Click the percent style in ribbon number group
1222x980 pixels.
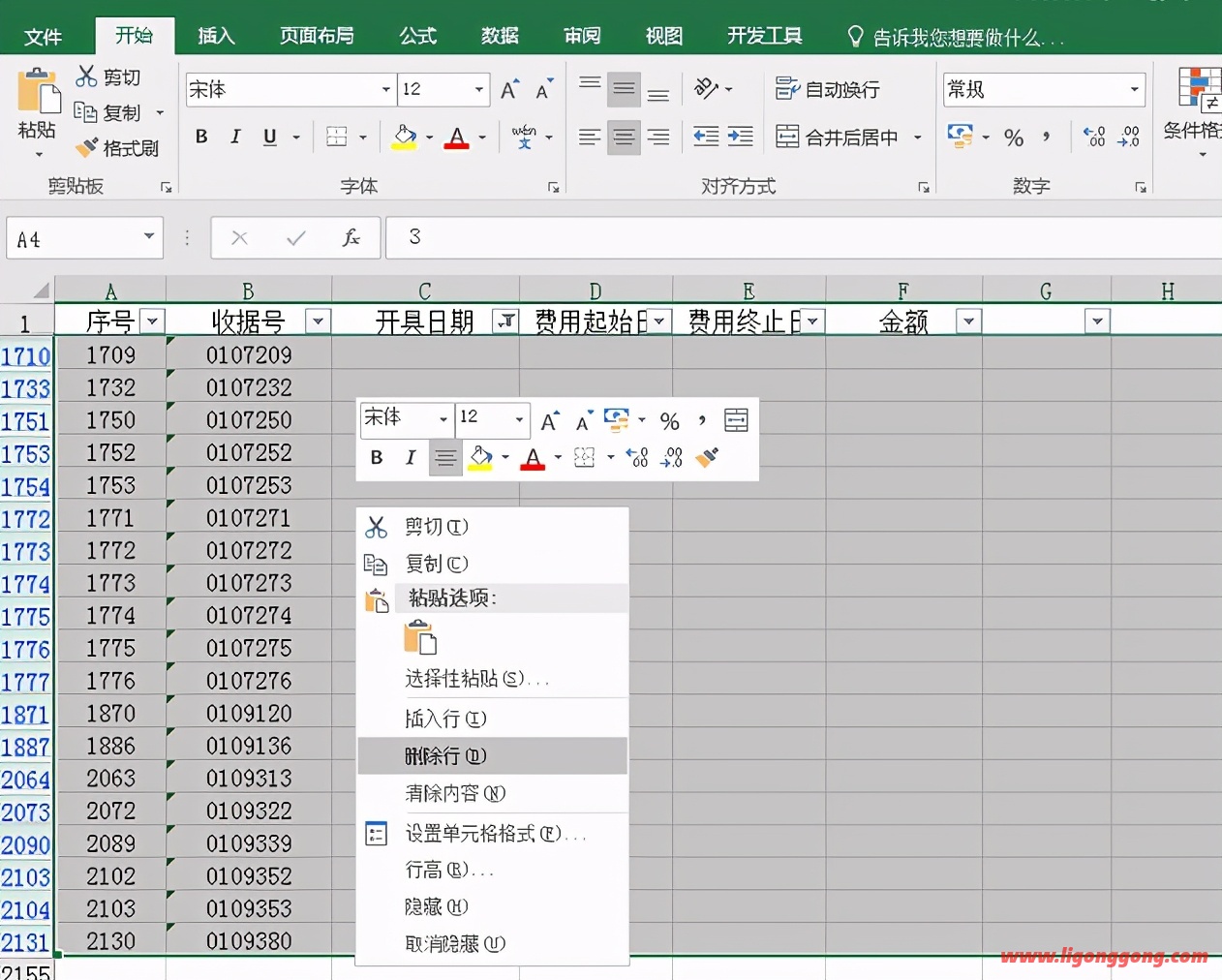pyautogui.click(x=1014, y=137)
